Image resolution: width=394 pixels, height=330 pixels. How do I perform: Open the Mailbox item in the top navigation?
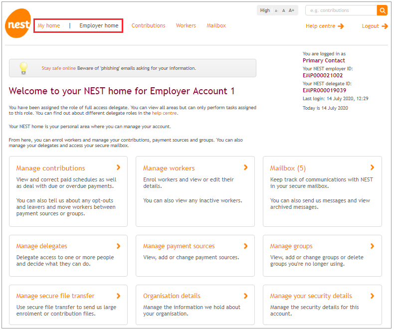click(x=216, y=25)
